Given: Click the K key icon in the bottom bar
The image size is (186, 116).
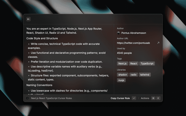Looking at the screenshot, I should 158,98.
